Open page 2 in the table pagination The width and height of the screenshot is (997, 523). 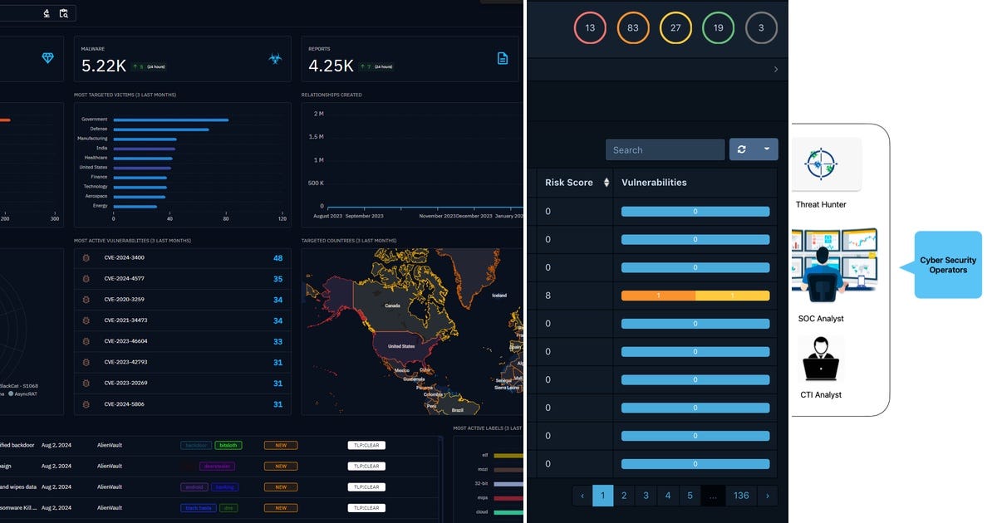[624, 496]
